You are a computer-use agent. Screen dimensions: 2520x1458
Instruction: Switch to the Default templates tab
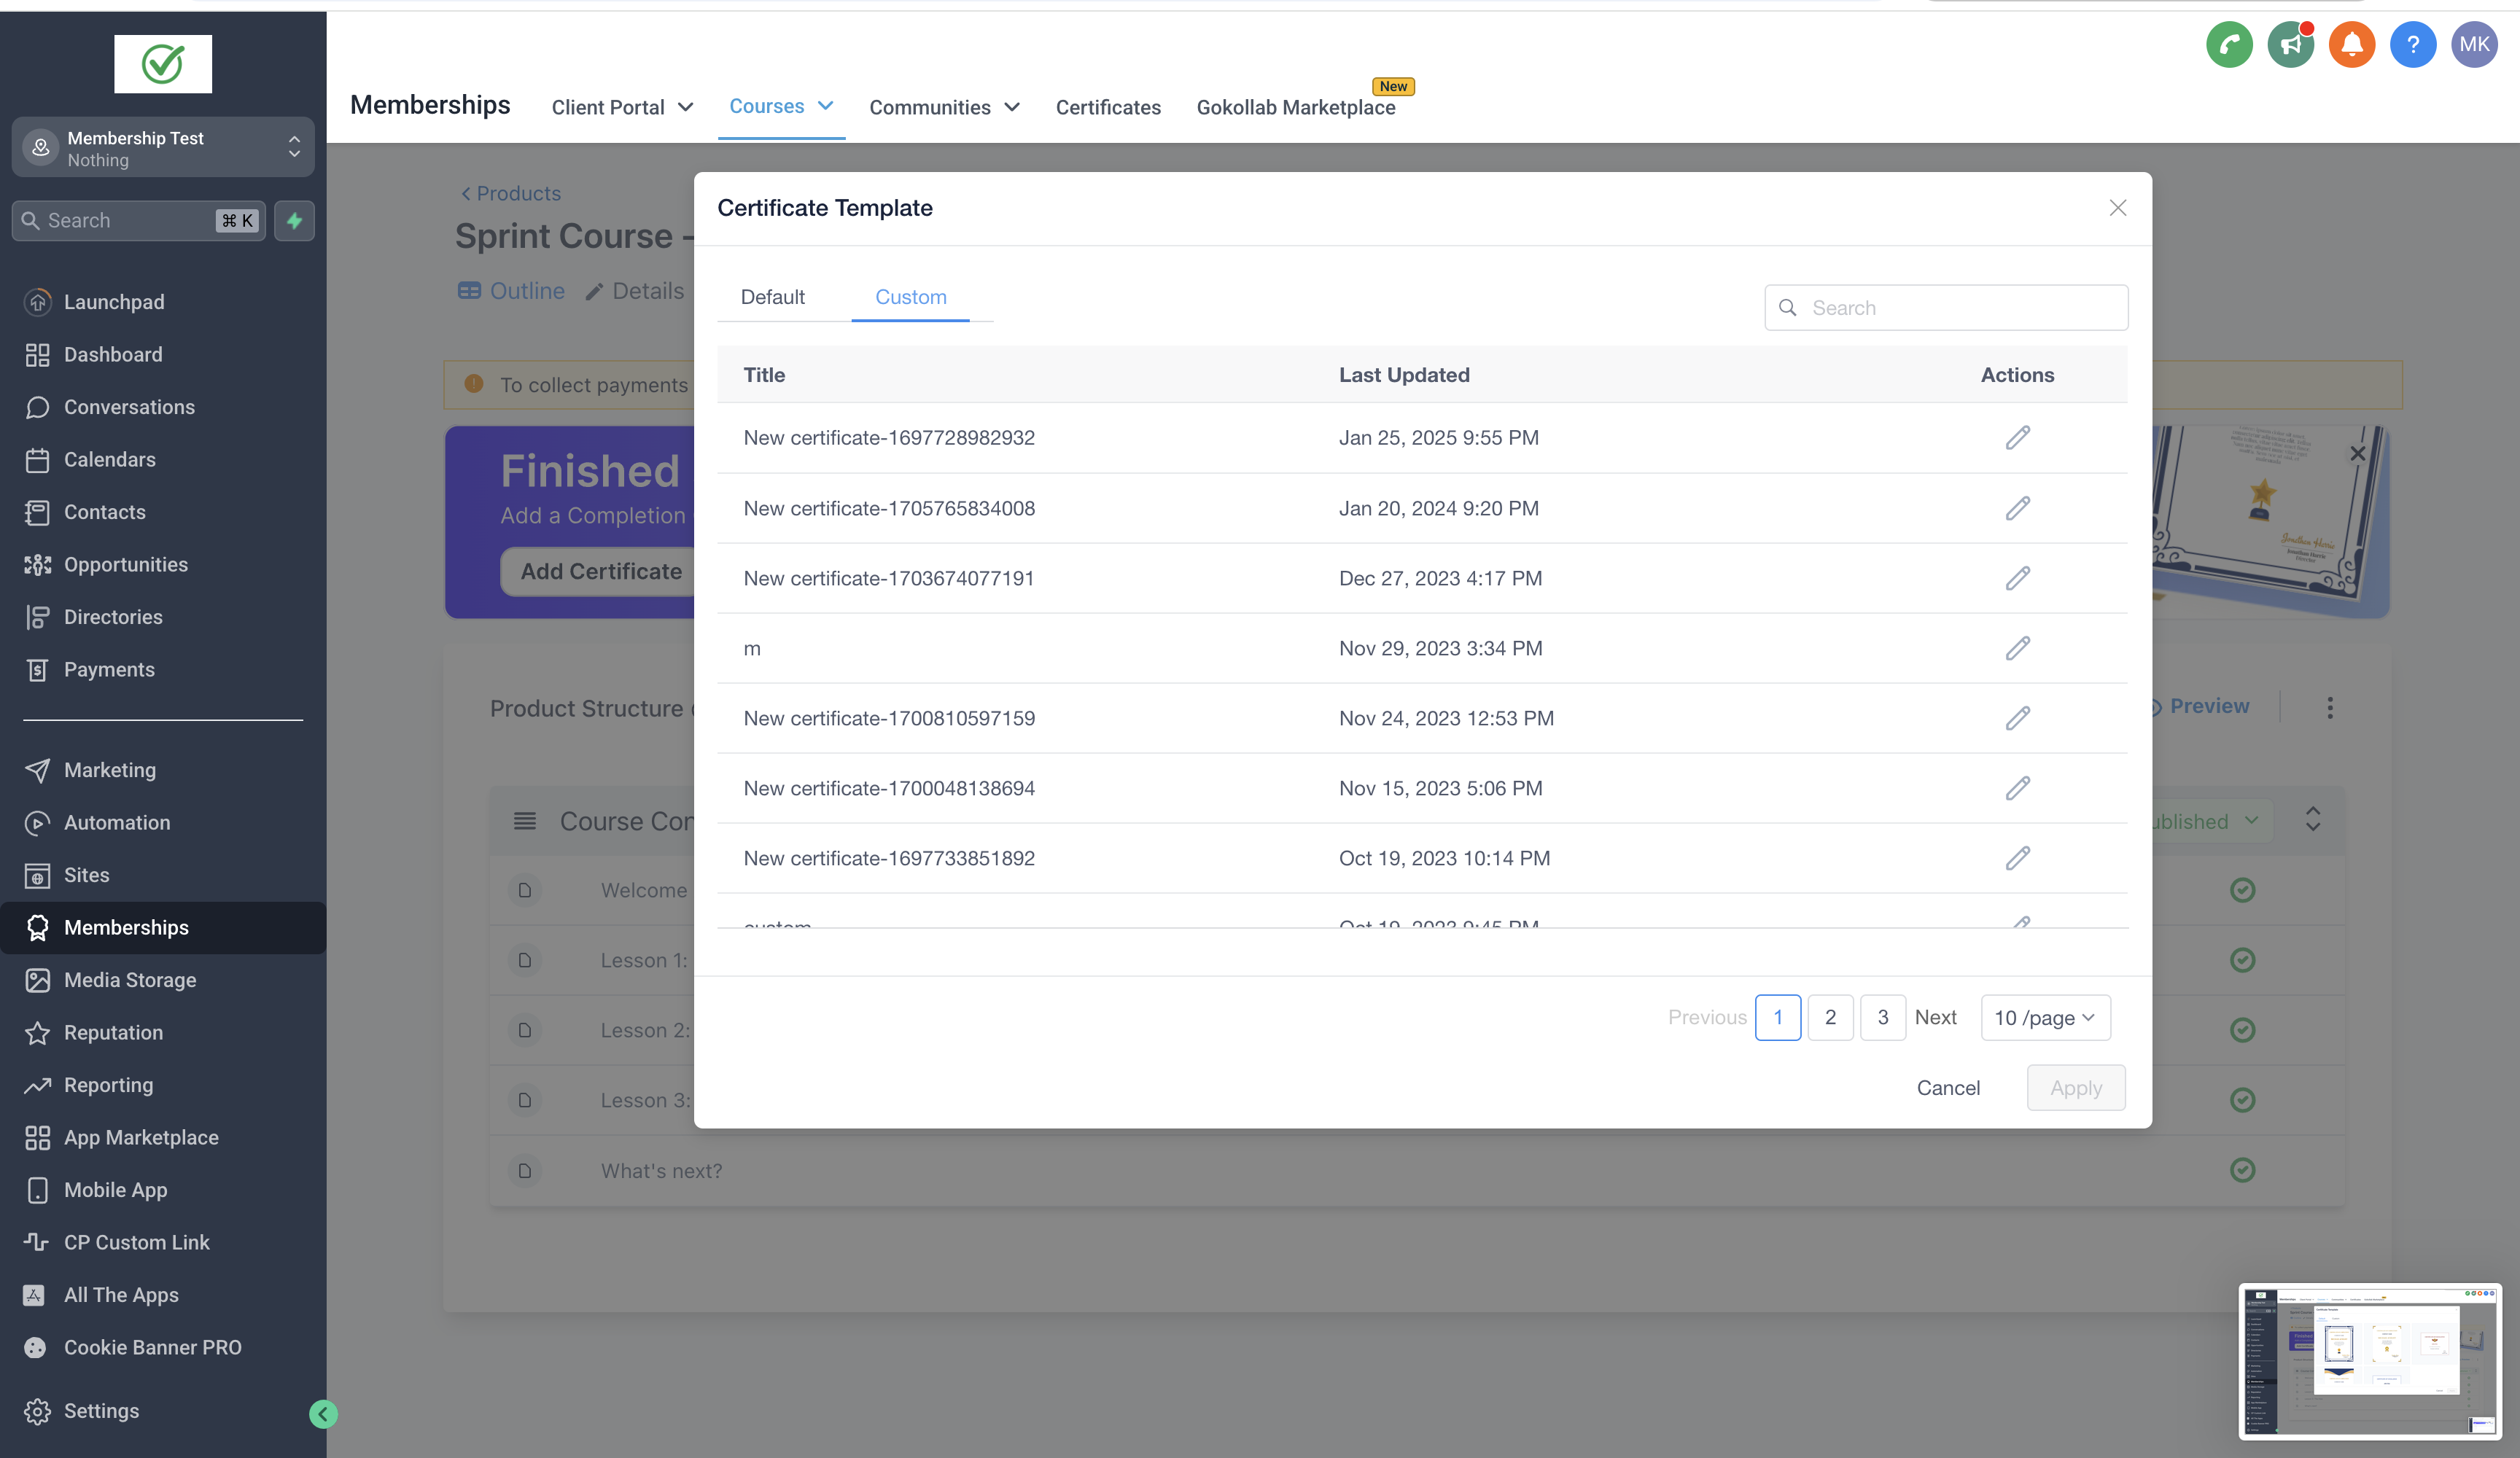[772, 297]
